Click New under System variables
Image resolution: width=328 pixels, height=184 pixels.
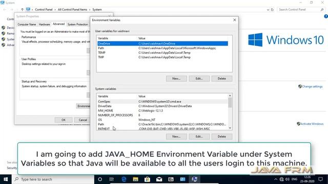(x=176, y=136)
